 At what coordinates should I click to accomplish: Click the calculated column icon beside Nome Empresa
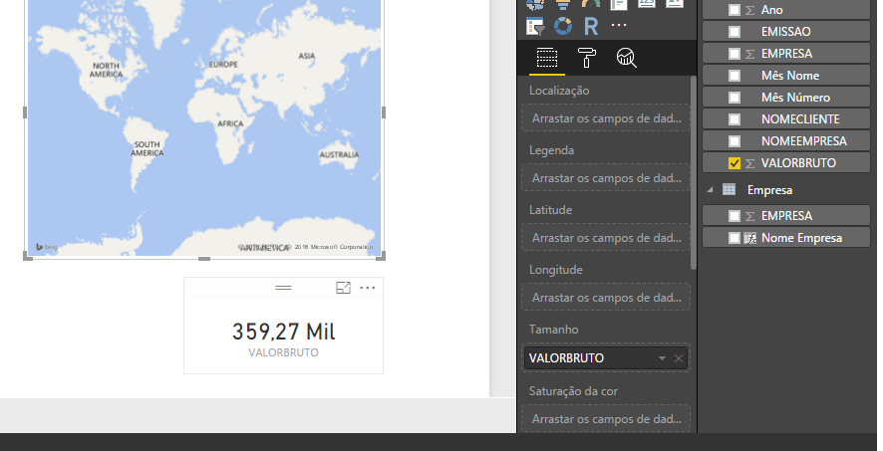[750, 238]
